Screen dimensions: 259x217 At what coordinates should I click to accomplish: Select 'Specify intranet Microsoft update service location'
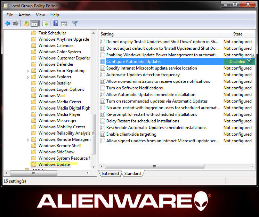pyautogui.click(x=152, y=68)
